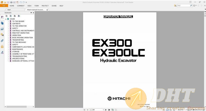206x111 pixels.
Task: Select the TROUBLESHOOTING bookmark
Action: coord(19,56)
